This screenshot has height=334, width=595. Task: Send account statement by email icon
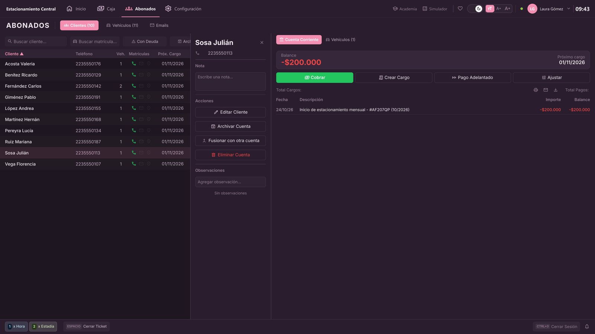(546, 90)
